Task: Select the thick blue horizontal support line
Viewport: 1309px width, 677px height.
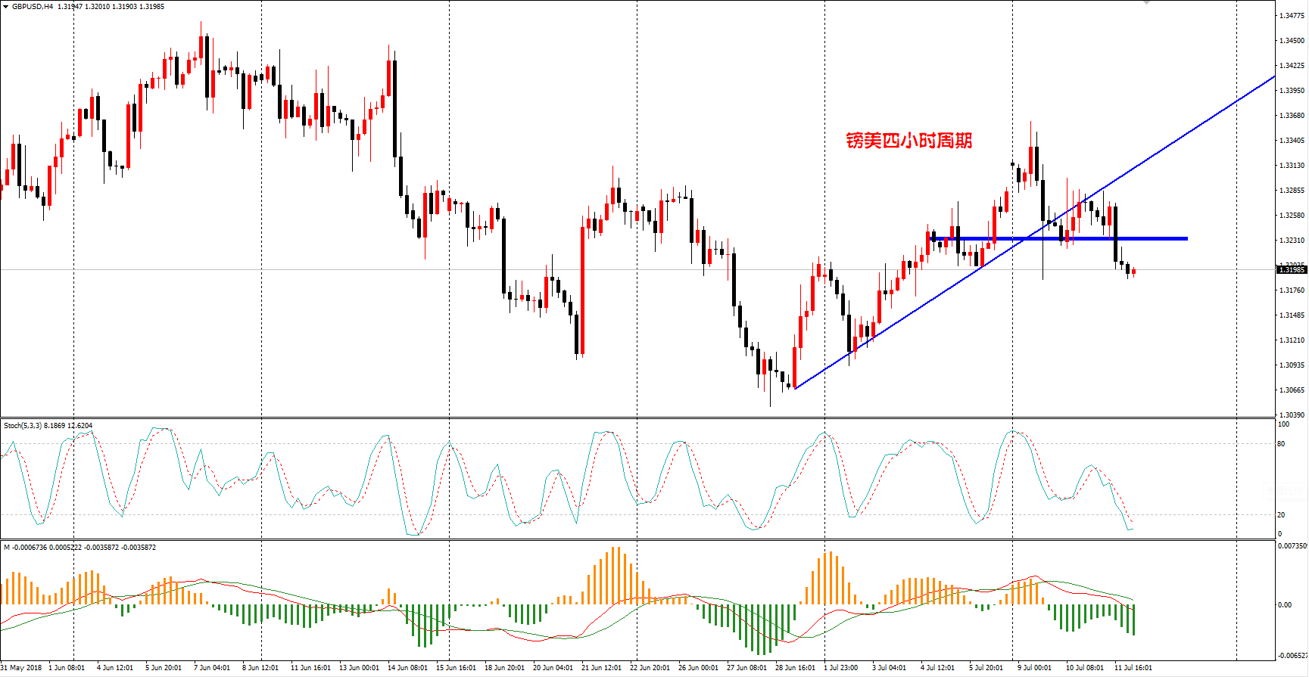Action: 1058,239
